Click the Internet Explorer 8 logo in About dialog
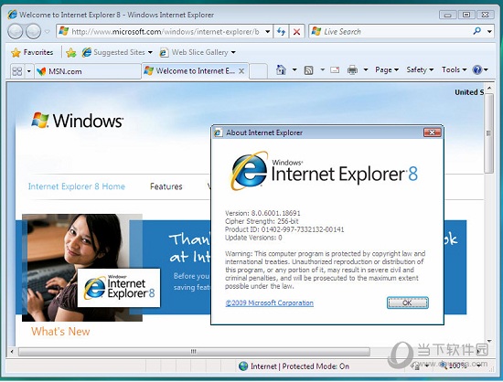Screen dimensions: 503x382 click(x=324, y=171)
